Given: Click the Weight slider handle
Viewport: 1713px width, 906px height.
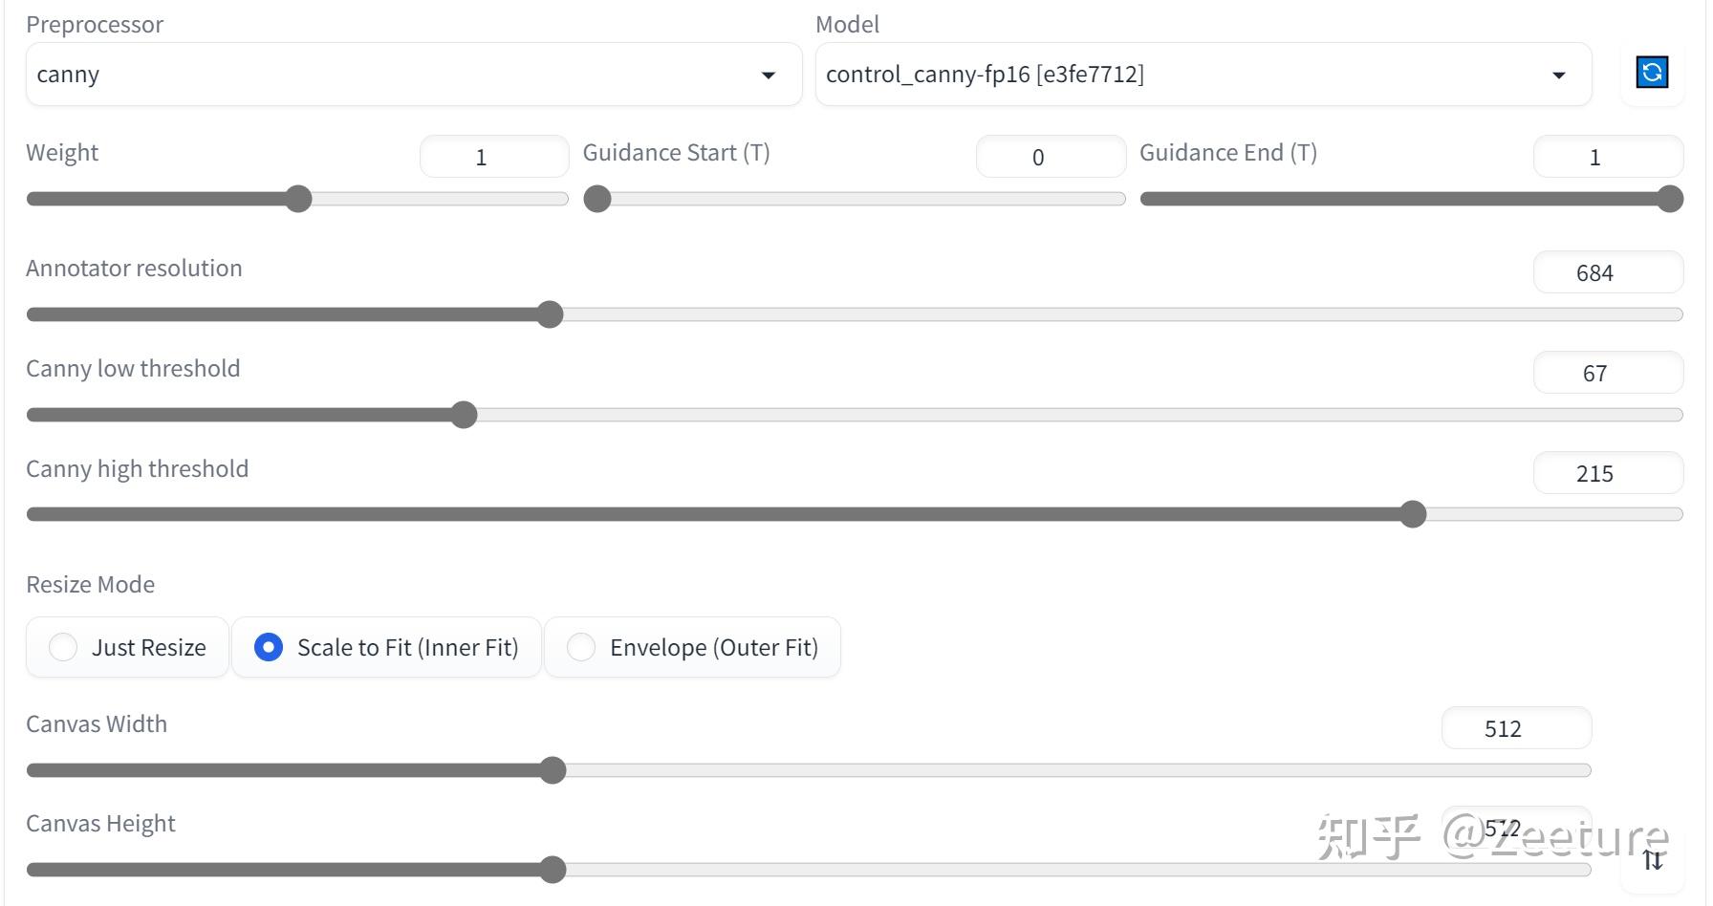Looking at the screenshot, I should [x=298, y=199].
